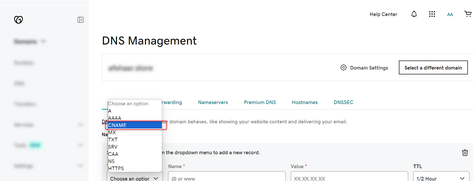Open the apps grid menu
The height and width of the screenshot is (181, 473).
tap(432, 14)
